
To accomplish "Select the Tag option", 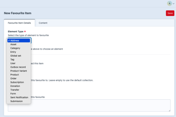I will [19, 59].
